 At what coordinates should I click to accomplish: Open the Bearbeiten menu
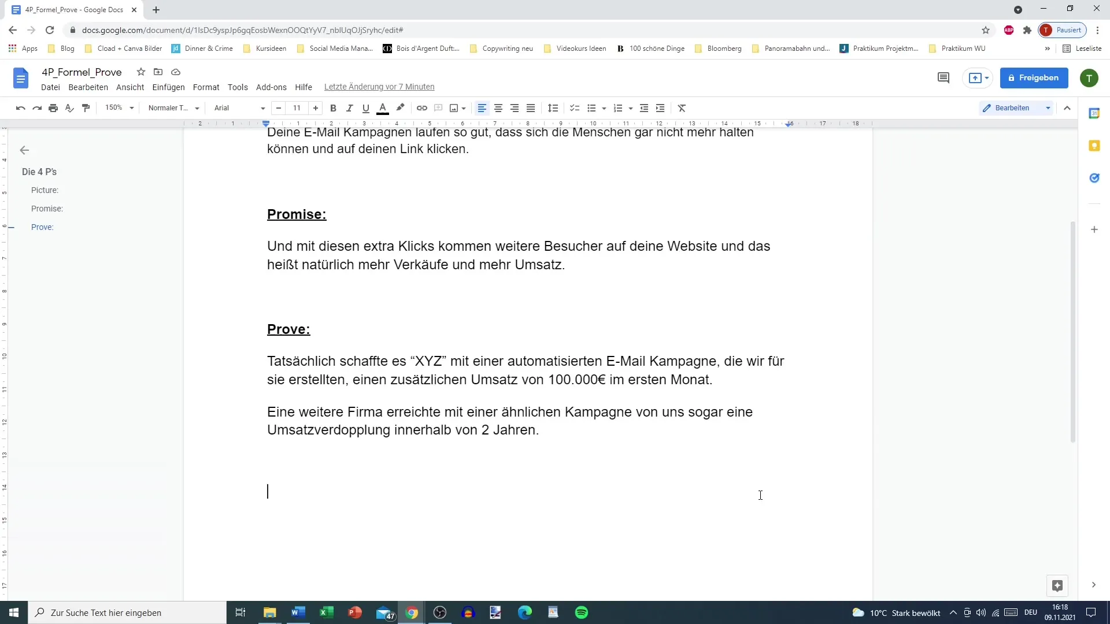pyautogui.click(x=88, y=87)
